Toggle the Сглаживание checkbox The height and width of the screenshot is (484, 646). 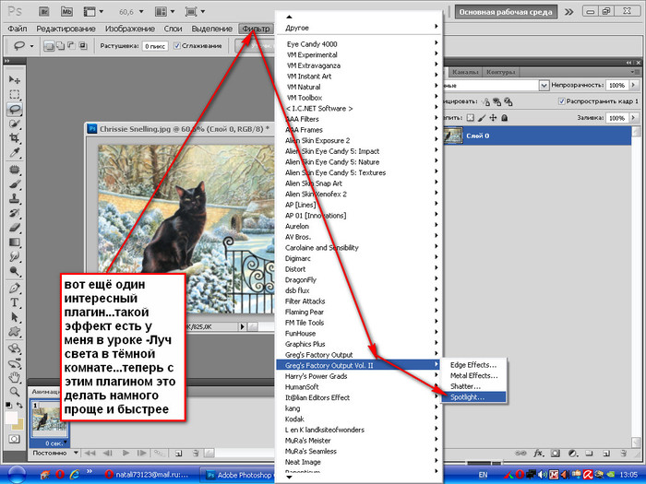177,46
